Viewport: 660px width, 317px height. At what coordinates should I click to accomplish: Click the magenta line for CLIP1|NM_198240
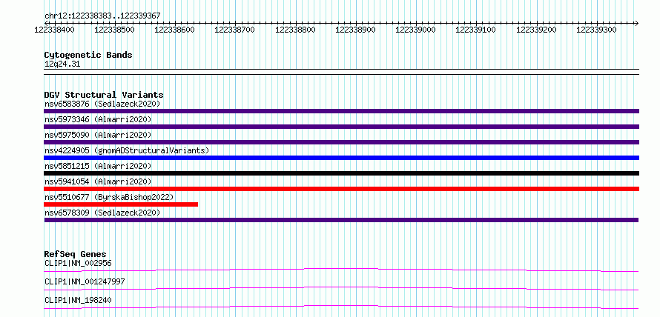coord(341,307)
